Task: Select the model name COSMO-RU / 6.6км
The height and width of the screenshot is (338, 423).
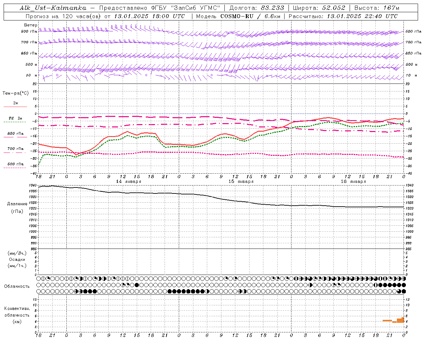Action: click(x=250, y=16)
